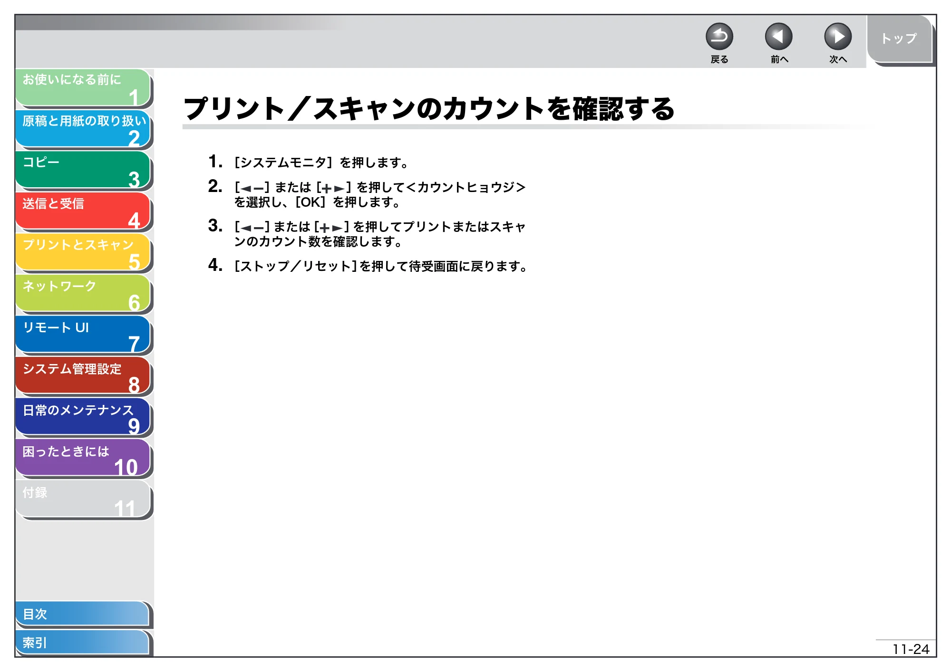Viewport: 951px width, 672px height.
Task: Click the page number 11-24
Action: (x=911, y=649)
